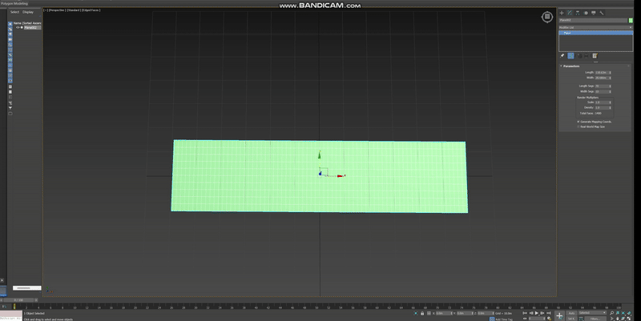Go to start of animation
This screenshot has height=321, width=641.
(525, 313)
